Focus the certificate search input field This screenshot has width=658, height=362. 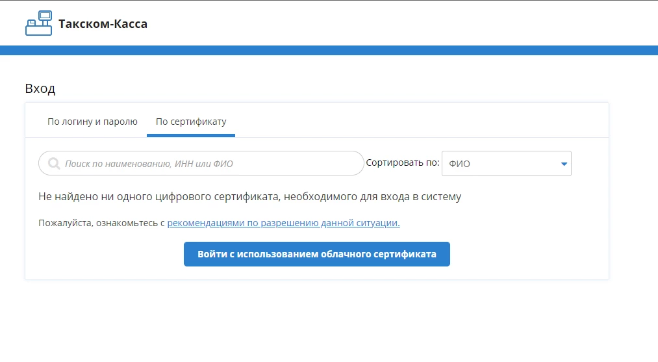tap(208, 164)
